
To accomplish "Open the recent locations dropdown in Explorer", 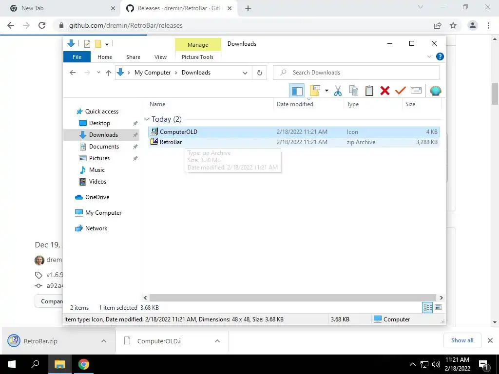I will (98, 73).
